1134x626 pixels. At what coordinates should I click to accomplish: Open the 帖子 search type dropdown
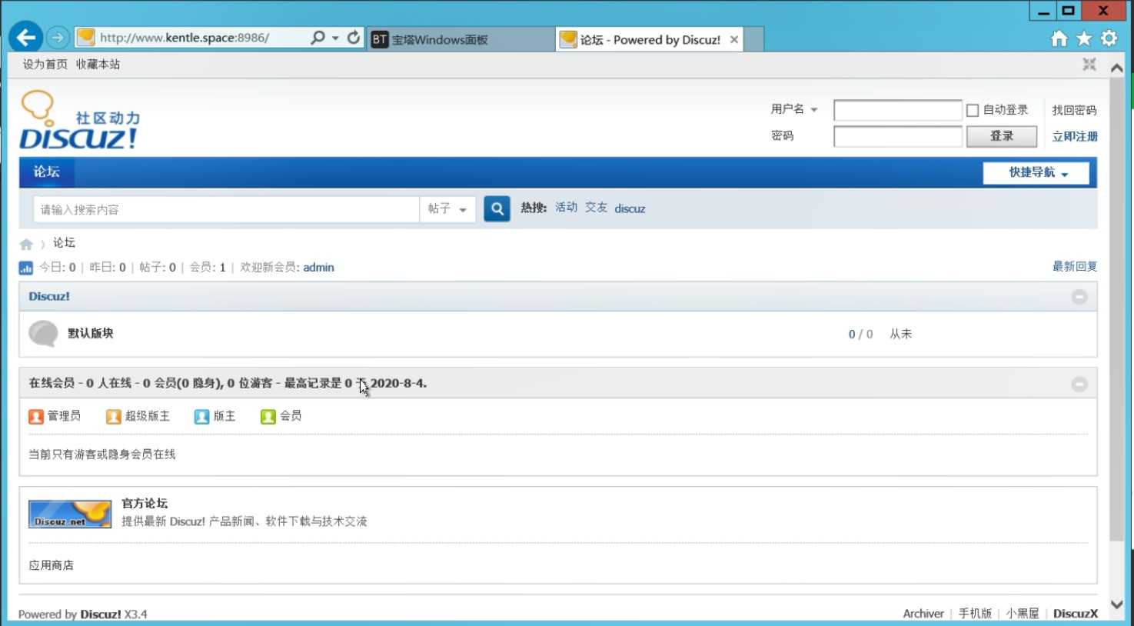click(447, 209)
